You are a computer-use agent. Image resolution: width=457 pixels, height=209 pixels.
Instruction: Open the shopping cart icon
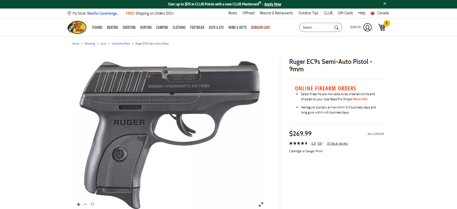point(382,28)
